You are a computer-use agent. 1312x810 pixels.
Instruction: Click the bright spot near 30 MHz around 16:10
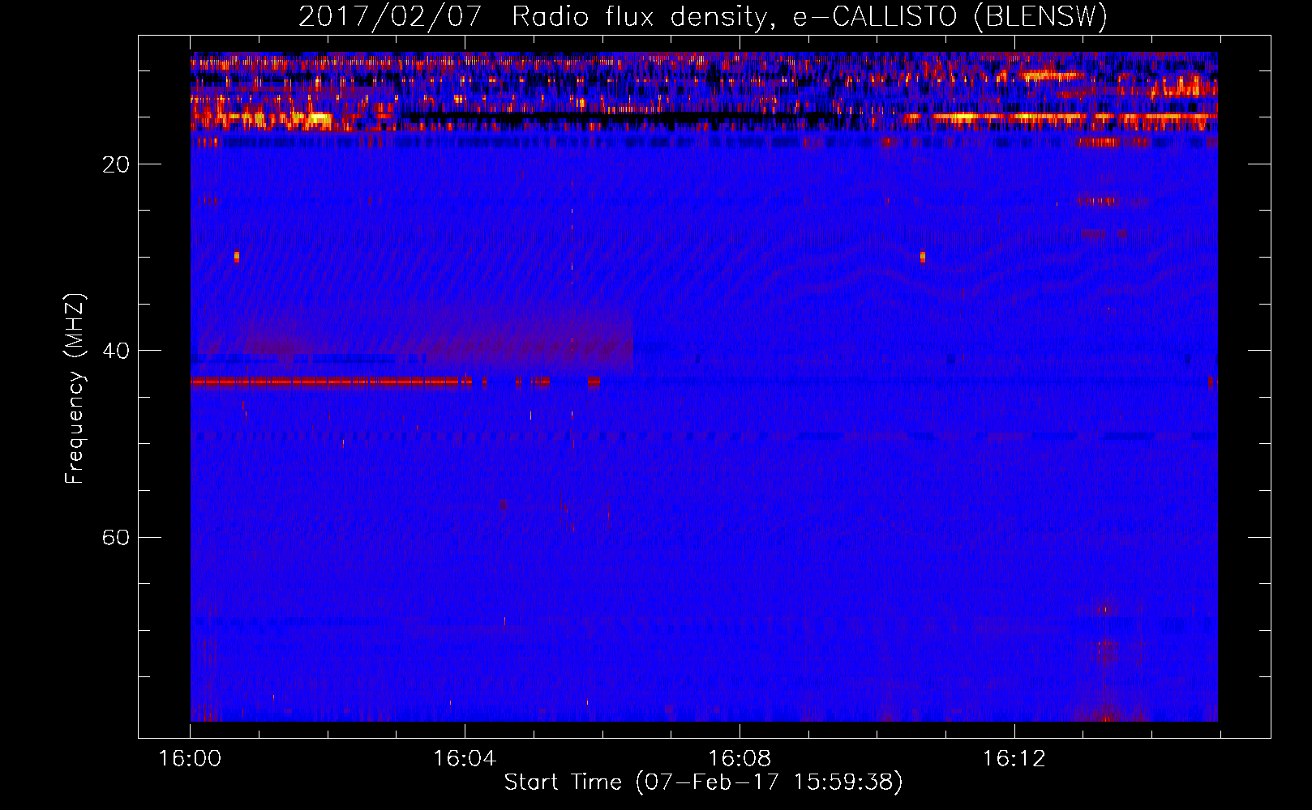pos(923,257)
